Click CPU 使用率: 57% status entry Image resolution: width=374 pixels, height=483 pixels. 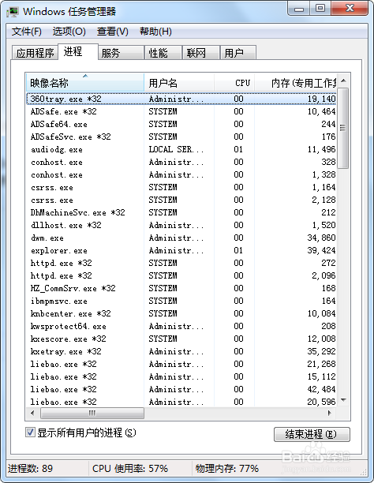click(x=130, y=469)
